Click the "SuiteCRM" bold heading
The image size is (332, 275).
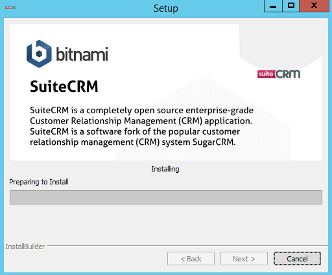pyautogui.click(x=64, y=86)
